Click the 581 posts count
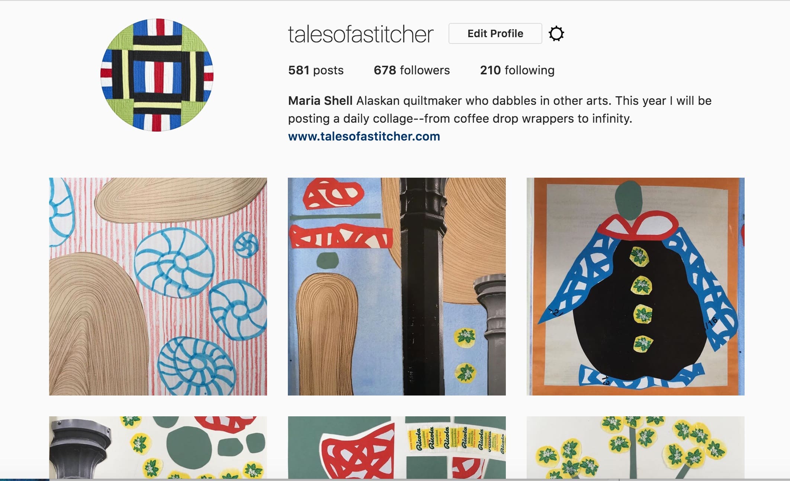 [316, 70]
